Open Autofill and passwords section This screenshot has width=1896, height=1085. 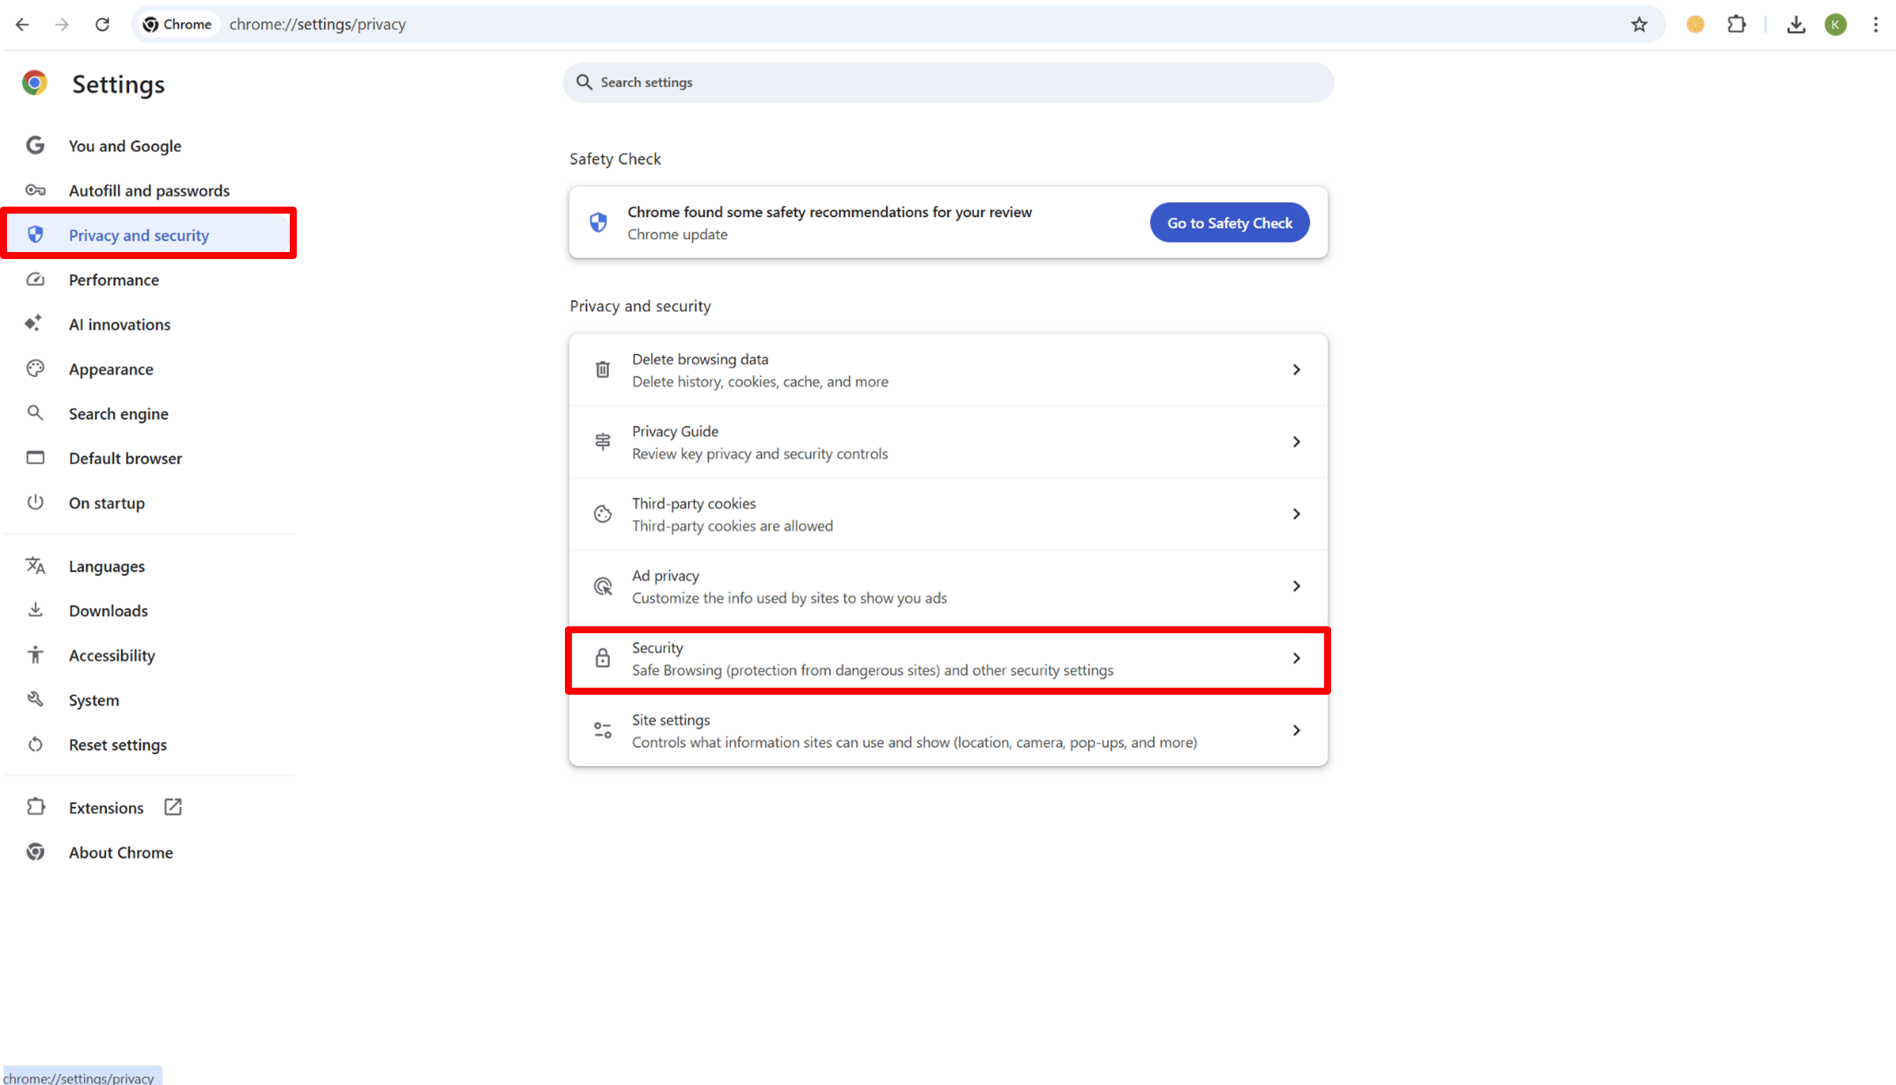coord(149,191)
